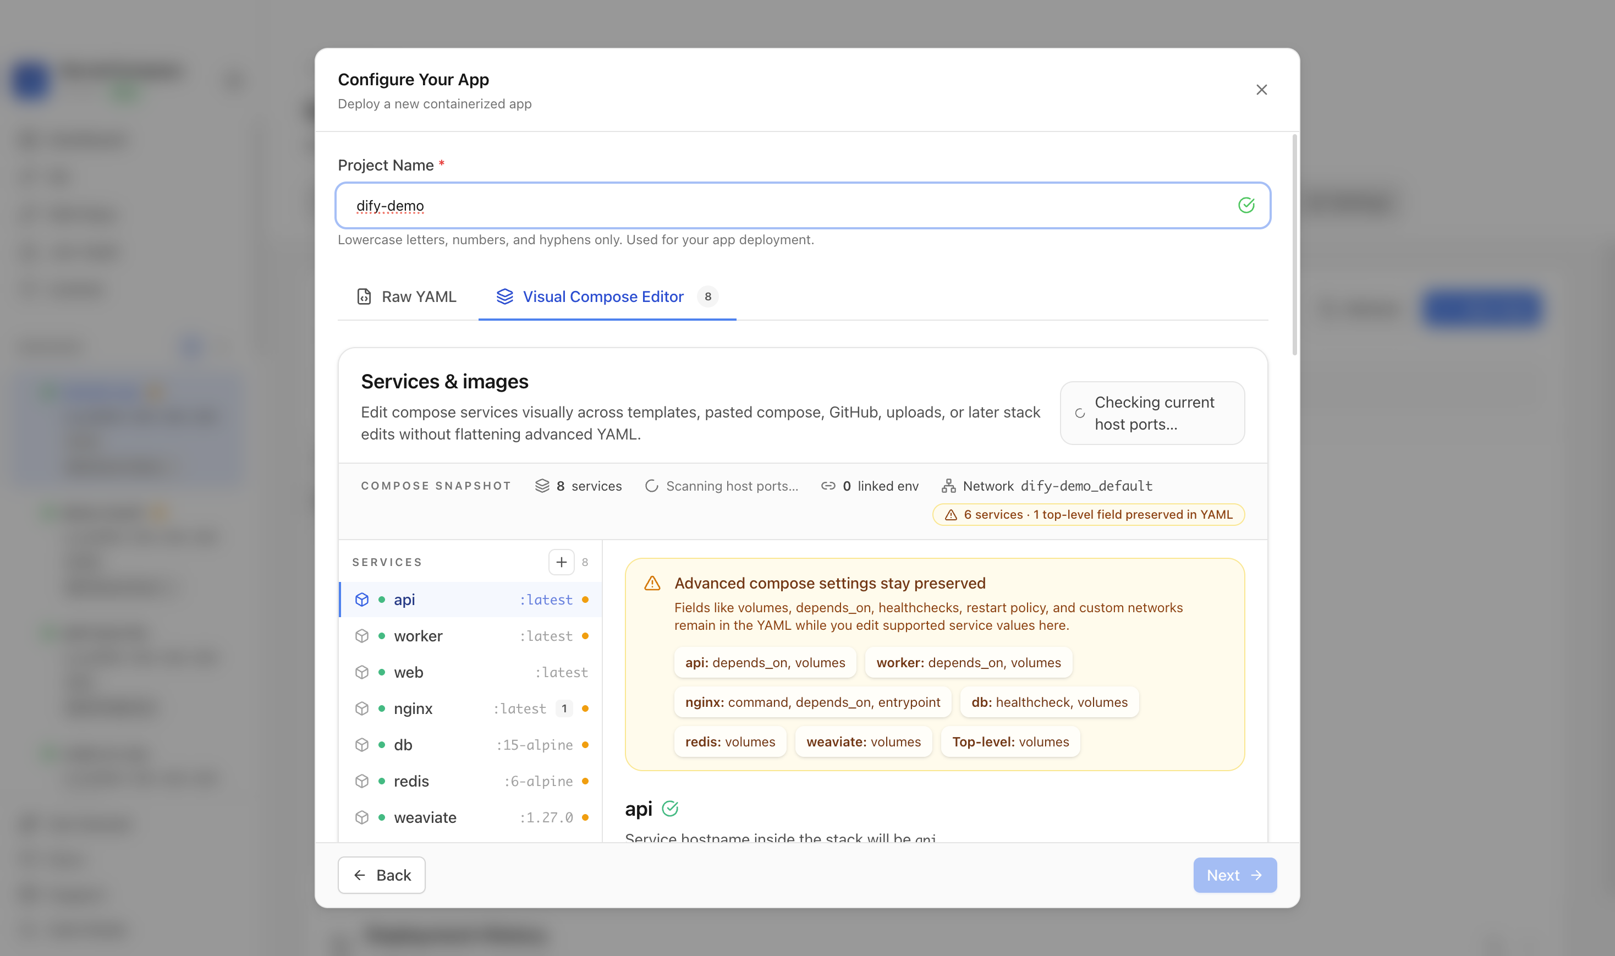Select the api service row

click(x=471, y=600)
